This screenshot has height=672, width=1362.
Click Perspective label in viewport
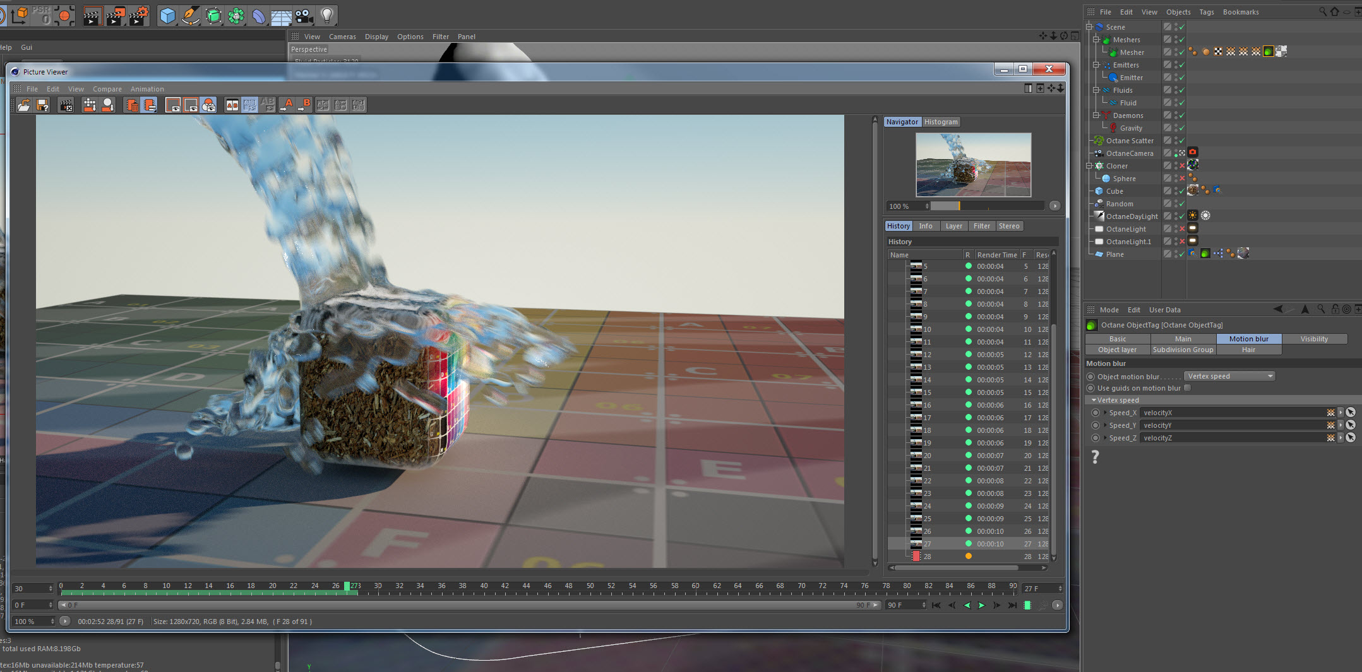tap(309, 49)
